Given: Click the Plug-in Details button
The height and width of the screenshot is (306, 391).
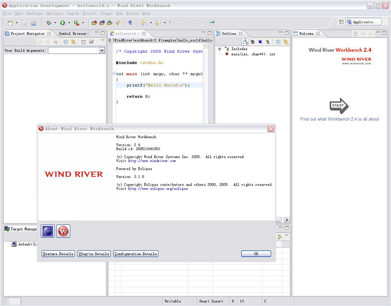Looking at the screenshot, I should 94,254.
